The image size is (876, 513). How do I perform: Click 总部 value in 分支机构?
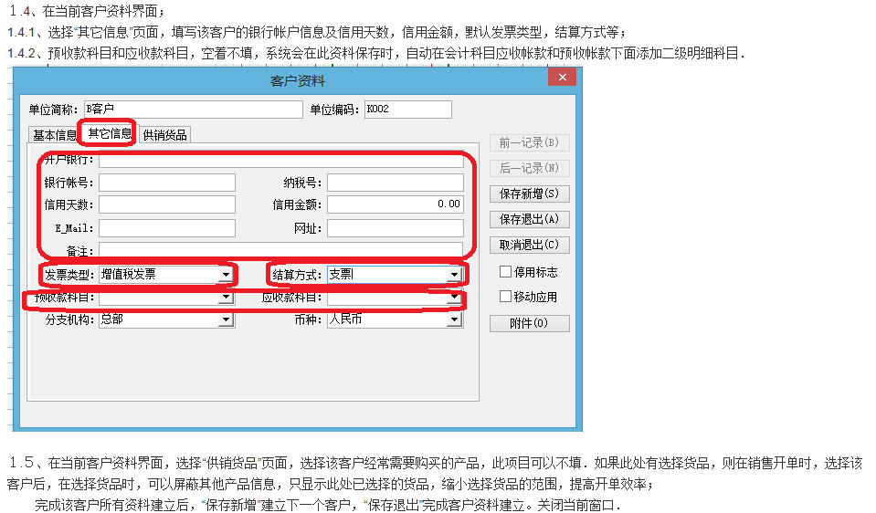(x=111, y=319)
